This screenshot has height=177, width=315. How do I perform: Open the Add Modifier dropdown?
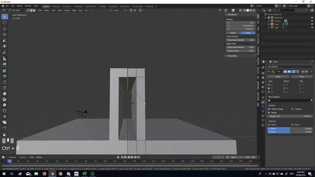(290, 67)
